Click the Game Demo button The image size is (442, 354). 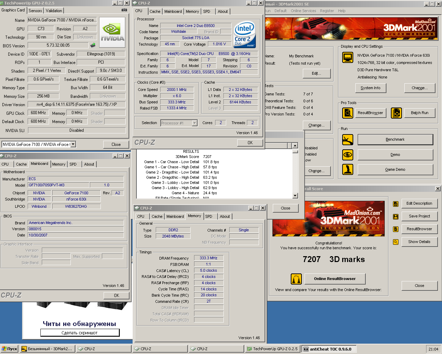[x=395, y=170]
